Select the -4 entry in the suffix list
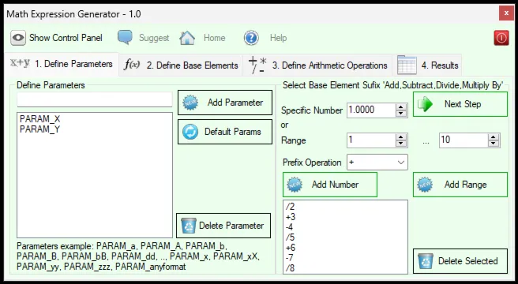Screen dimensions: 518x284 point(290,227)
